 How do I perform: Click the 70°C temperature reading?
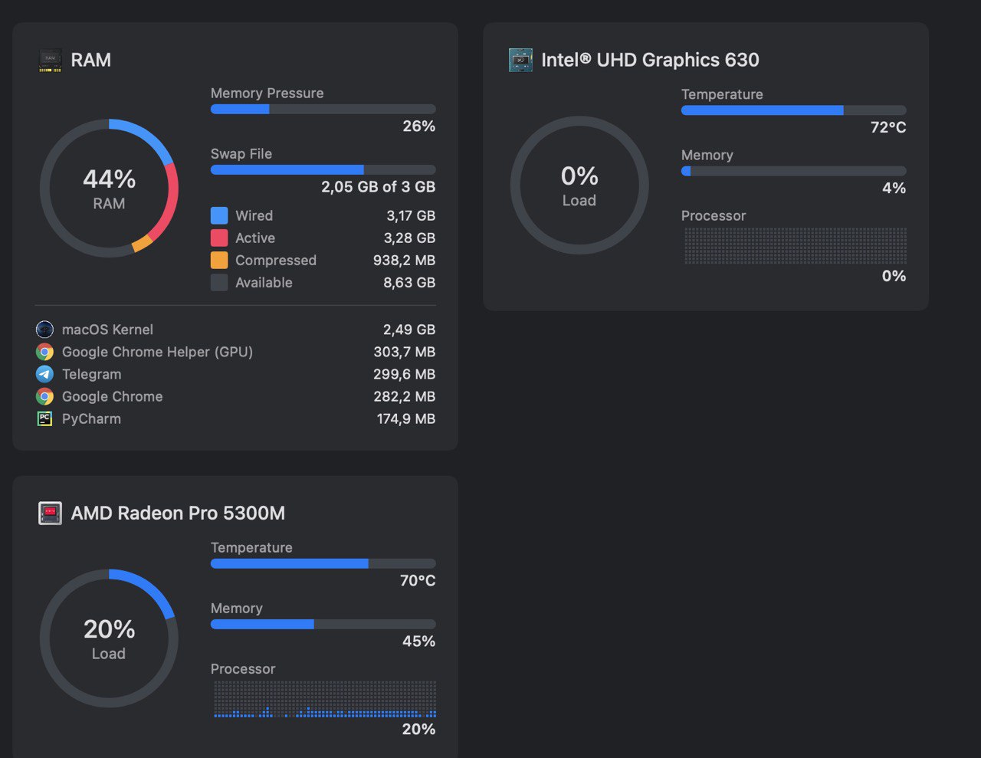pos(418,580)
